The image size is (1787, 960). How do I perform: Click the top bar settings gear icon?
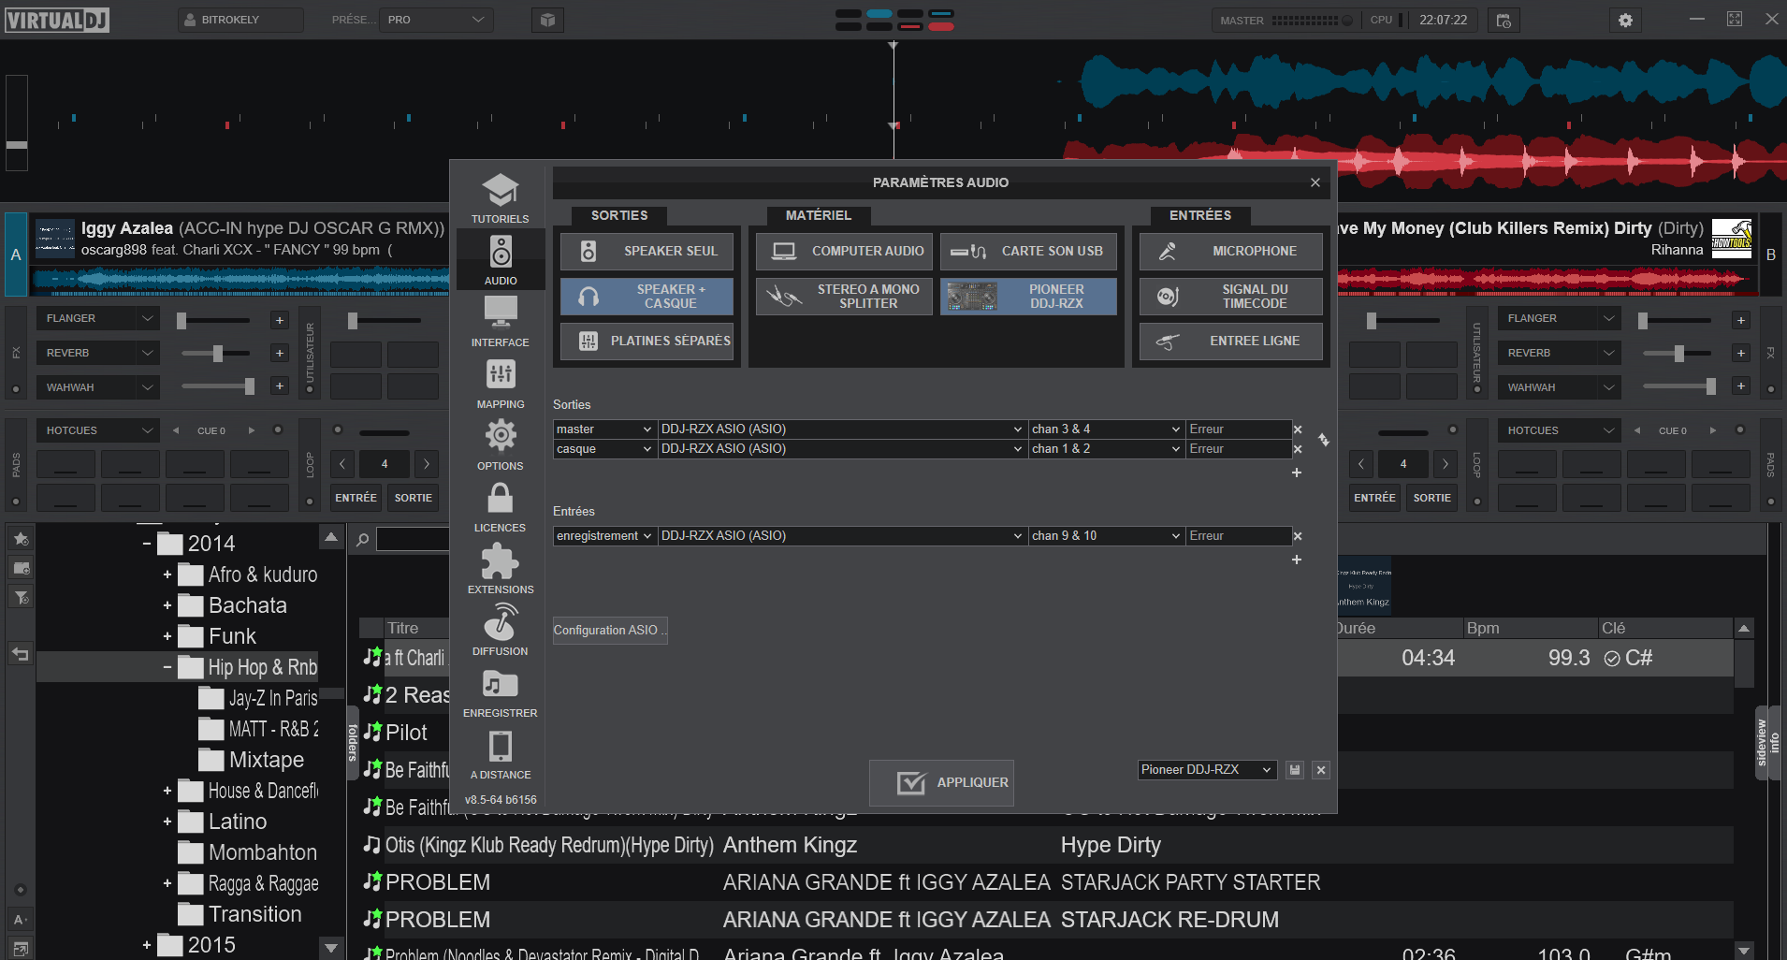[x=1625, y=20]
